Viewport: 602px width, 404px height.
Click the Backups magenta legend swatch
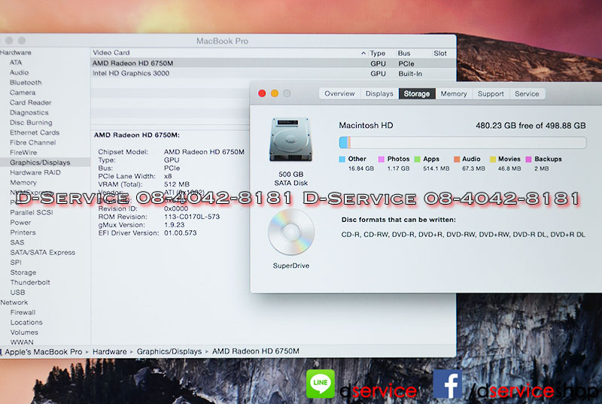[529, 159]
